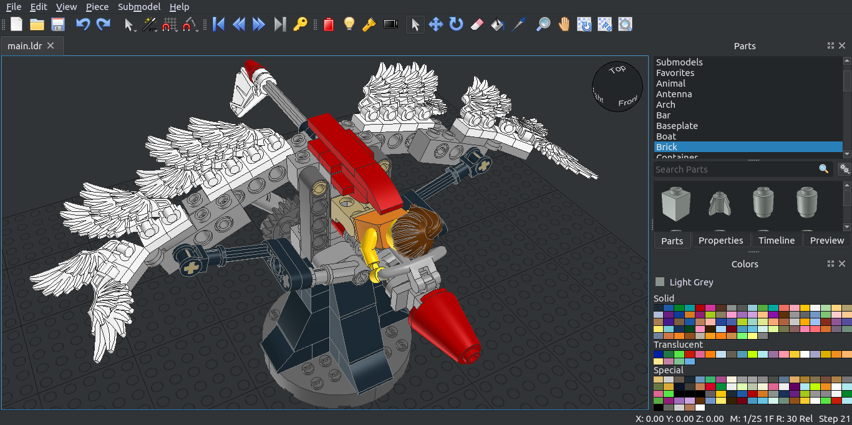Open parts options gear next to search
852x425 pixels.
pos(845,169)
